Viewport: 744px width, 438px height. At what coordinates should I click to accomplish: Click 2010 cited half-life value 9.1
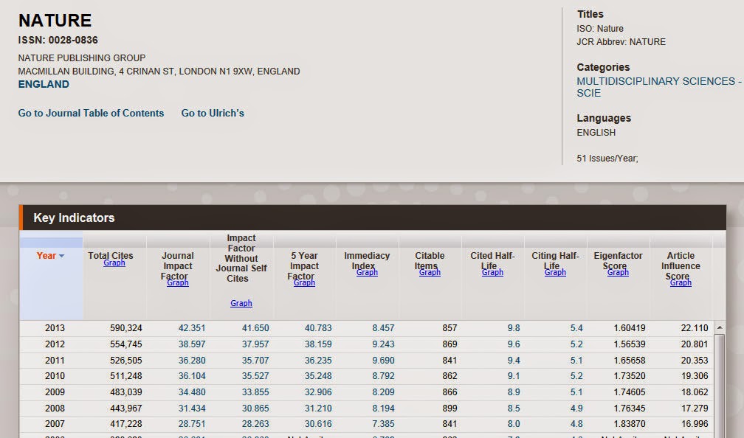[514, 376]
